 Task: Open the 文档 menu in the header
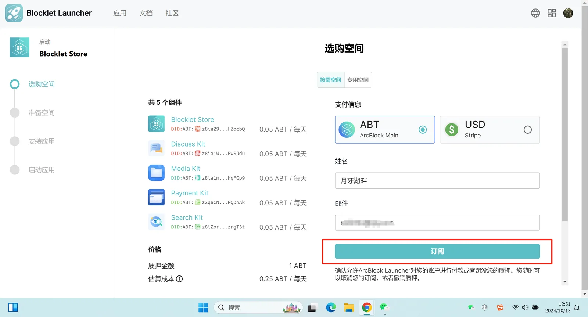click(x=146, y=13)
